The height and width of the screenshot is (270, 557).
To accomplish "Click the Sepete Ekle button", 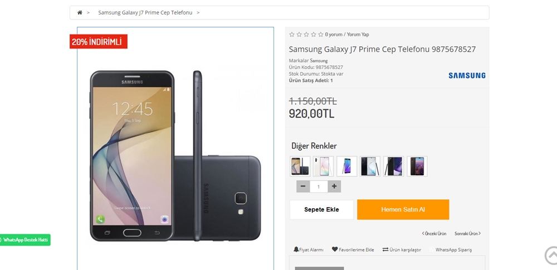I will (x=321, y=210).
